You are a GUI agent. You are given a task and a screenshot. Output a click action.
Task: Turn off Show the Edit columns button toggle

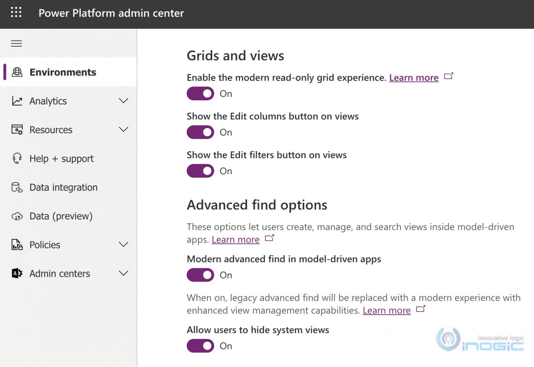200,132
